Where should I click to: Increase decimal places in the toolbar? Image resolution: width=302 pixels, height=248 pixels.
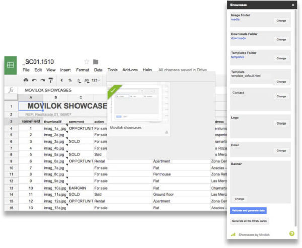click(87, 80)
